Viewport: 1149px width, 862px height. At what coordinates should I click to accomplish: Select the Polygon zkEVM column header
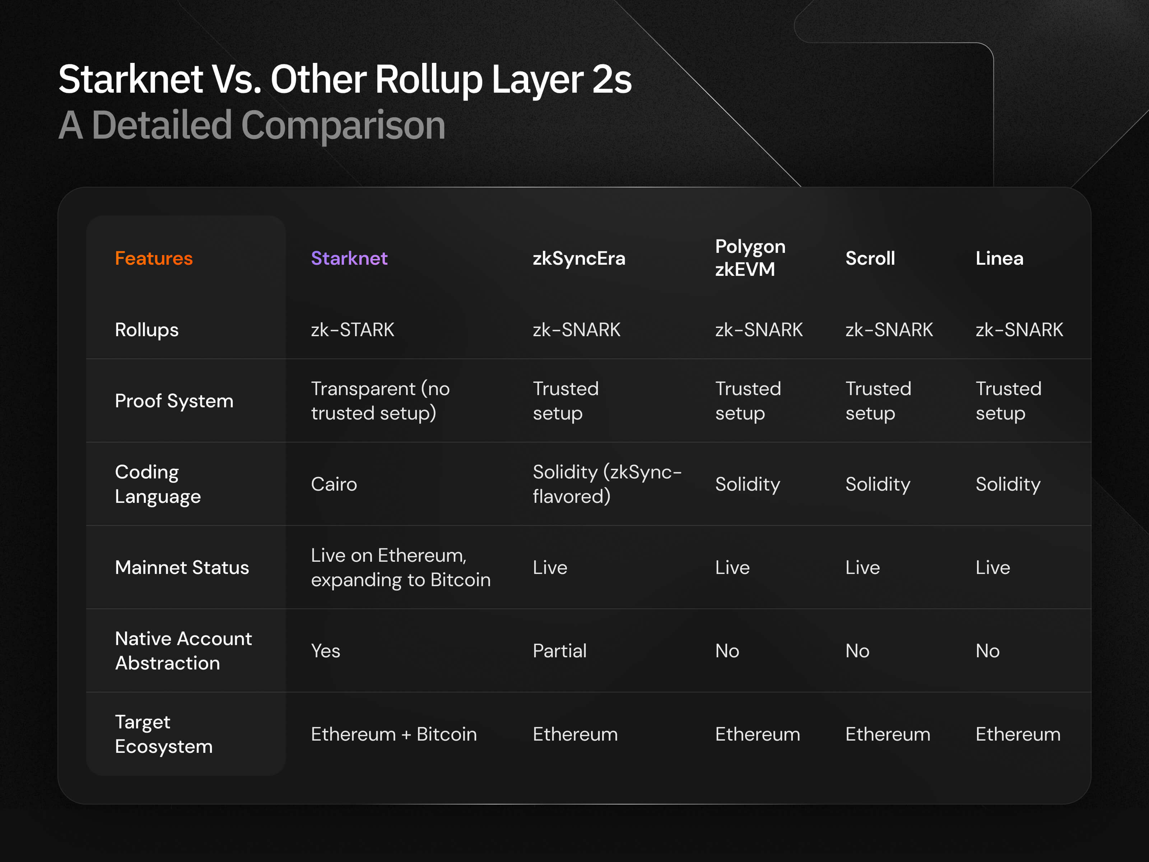[750, 258]
